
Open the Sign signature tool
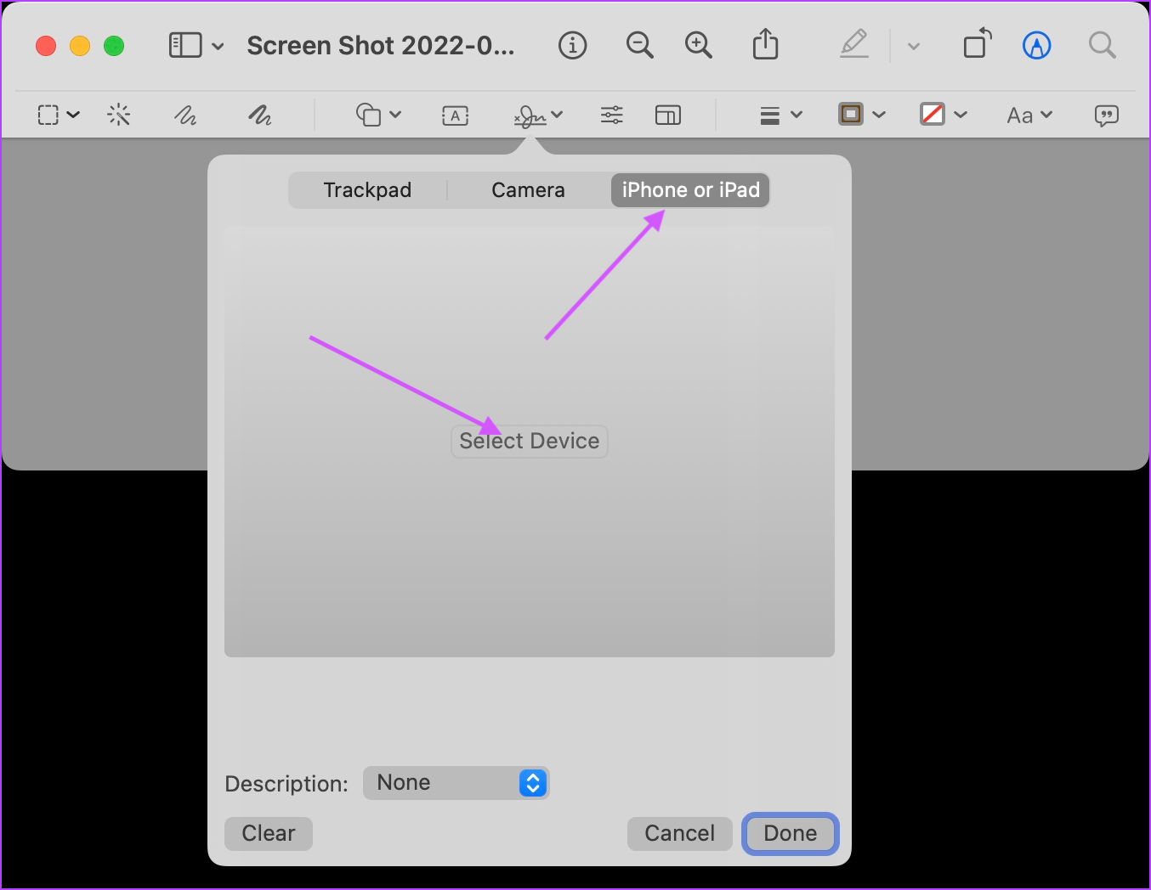tap(530, 115)
